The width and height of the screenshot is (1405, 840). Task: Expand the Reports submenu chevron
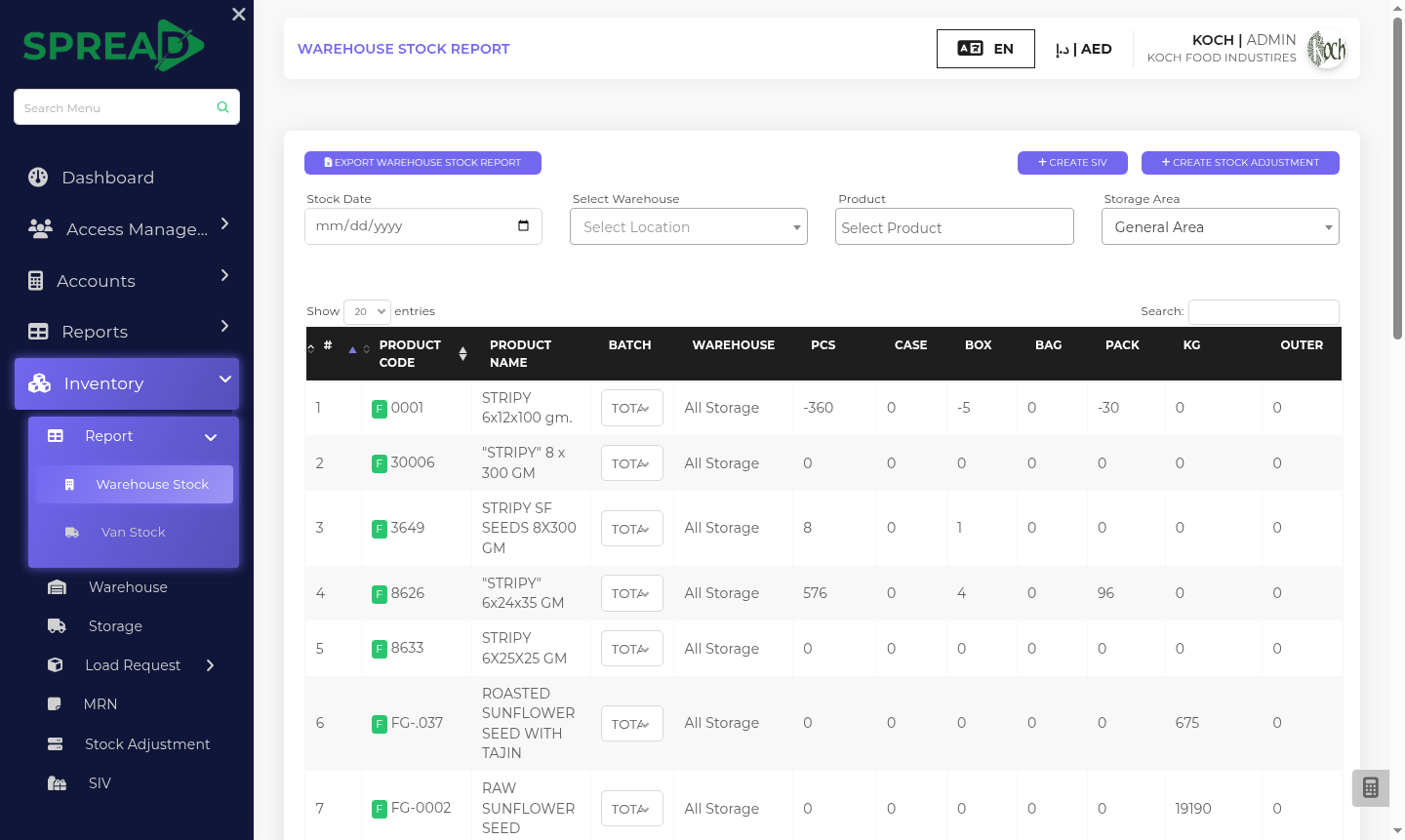(225, 326)
